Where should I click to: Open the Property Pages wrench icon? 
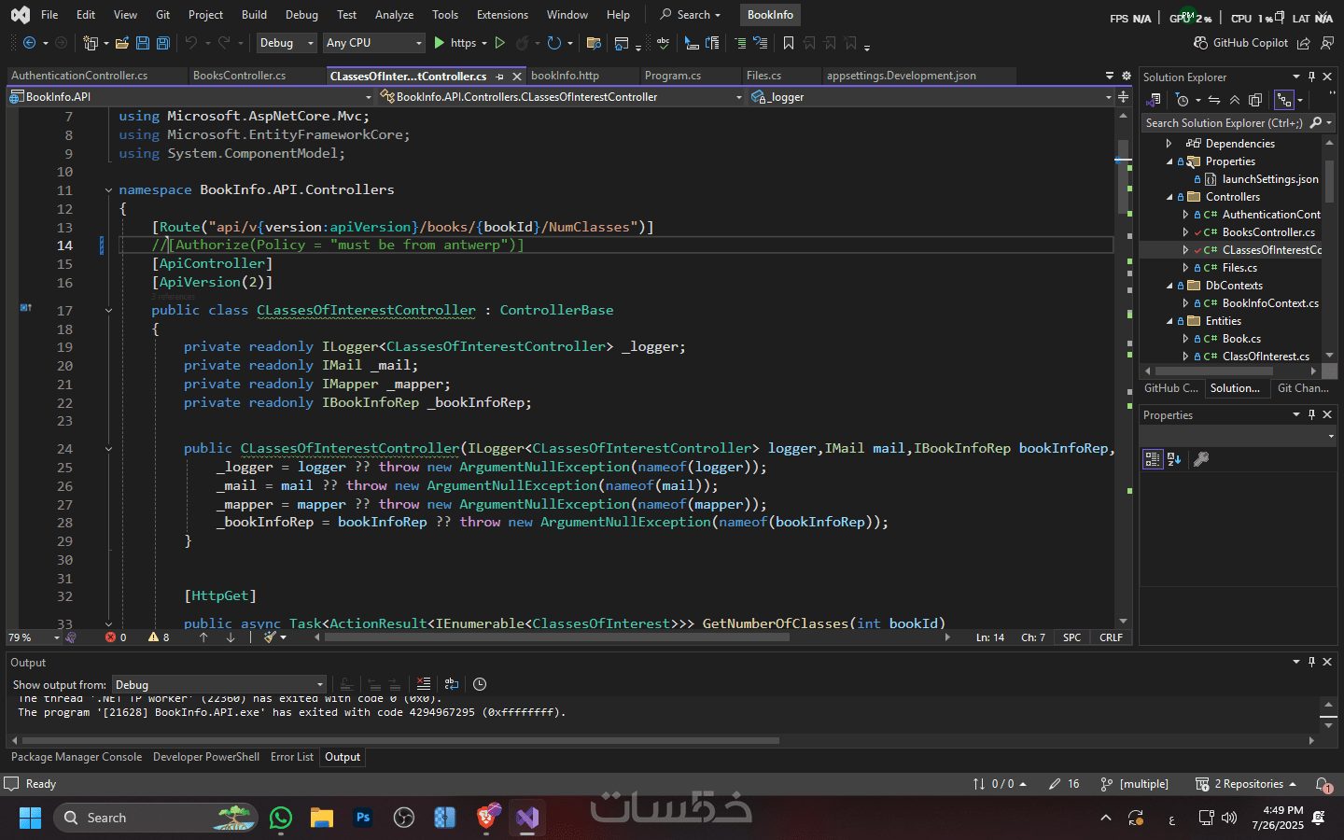1201,459
